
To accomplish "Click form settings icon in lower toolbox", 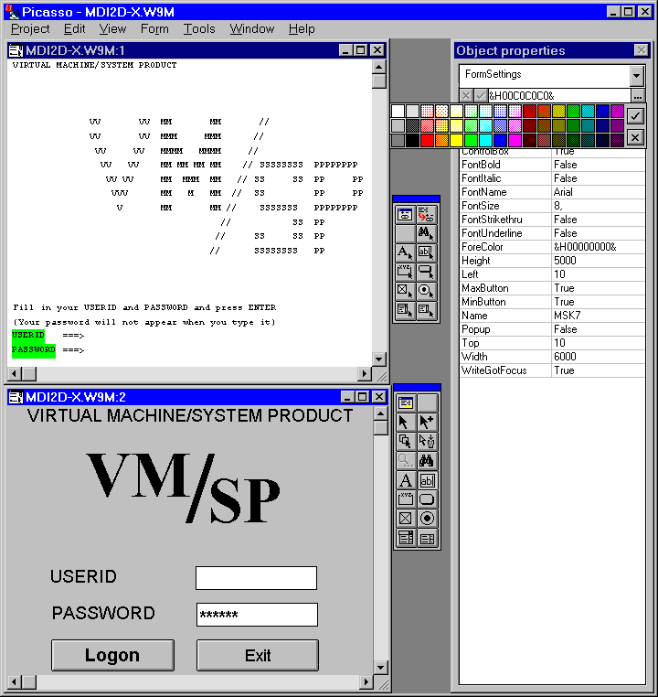I will [406, 403].
